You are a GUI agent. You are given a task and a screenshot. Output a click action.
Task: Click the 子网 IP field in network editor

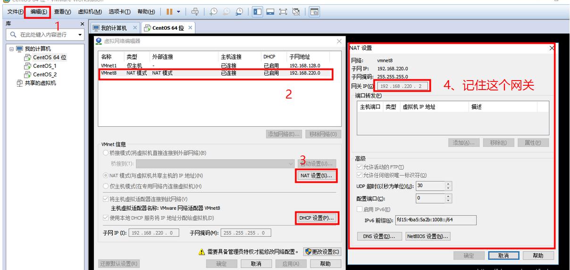point(154,233)
